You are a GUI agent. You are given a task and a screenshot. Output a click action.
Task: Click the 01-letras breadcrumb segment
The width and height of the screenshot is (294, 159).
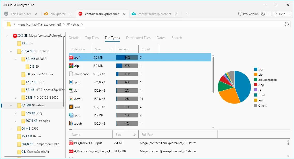(73, 25)
